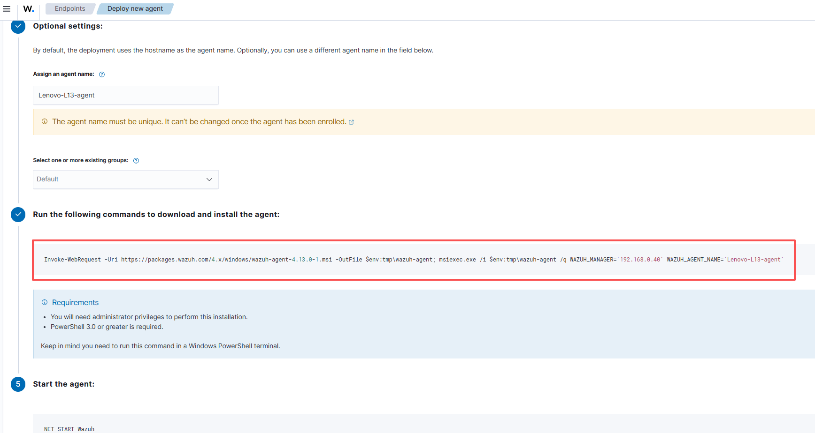This screenshot has height=433, width=815.
Task: Click the NET START Wazuh command
Action: tap(69, 429)
